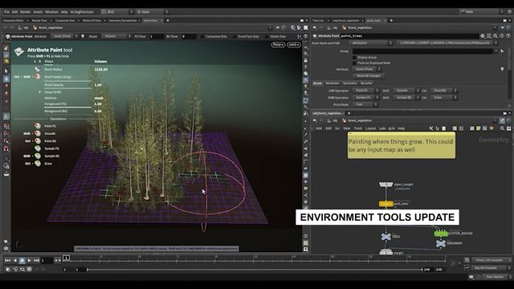Toggle the Front Face Only checkbox
The width and height of the screenshot is (514, 289).
(235, 37)
